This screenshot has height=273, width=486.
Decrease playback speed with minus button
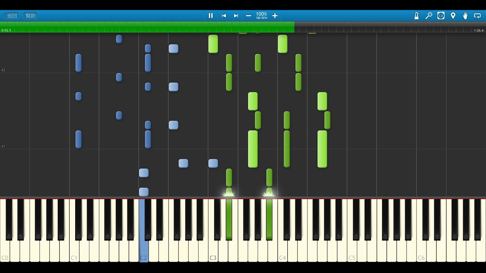(248, 16)
